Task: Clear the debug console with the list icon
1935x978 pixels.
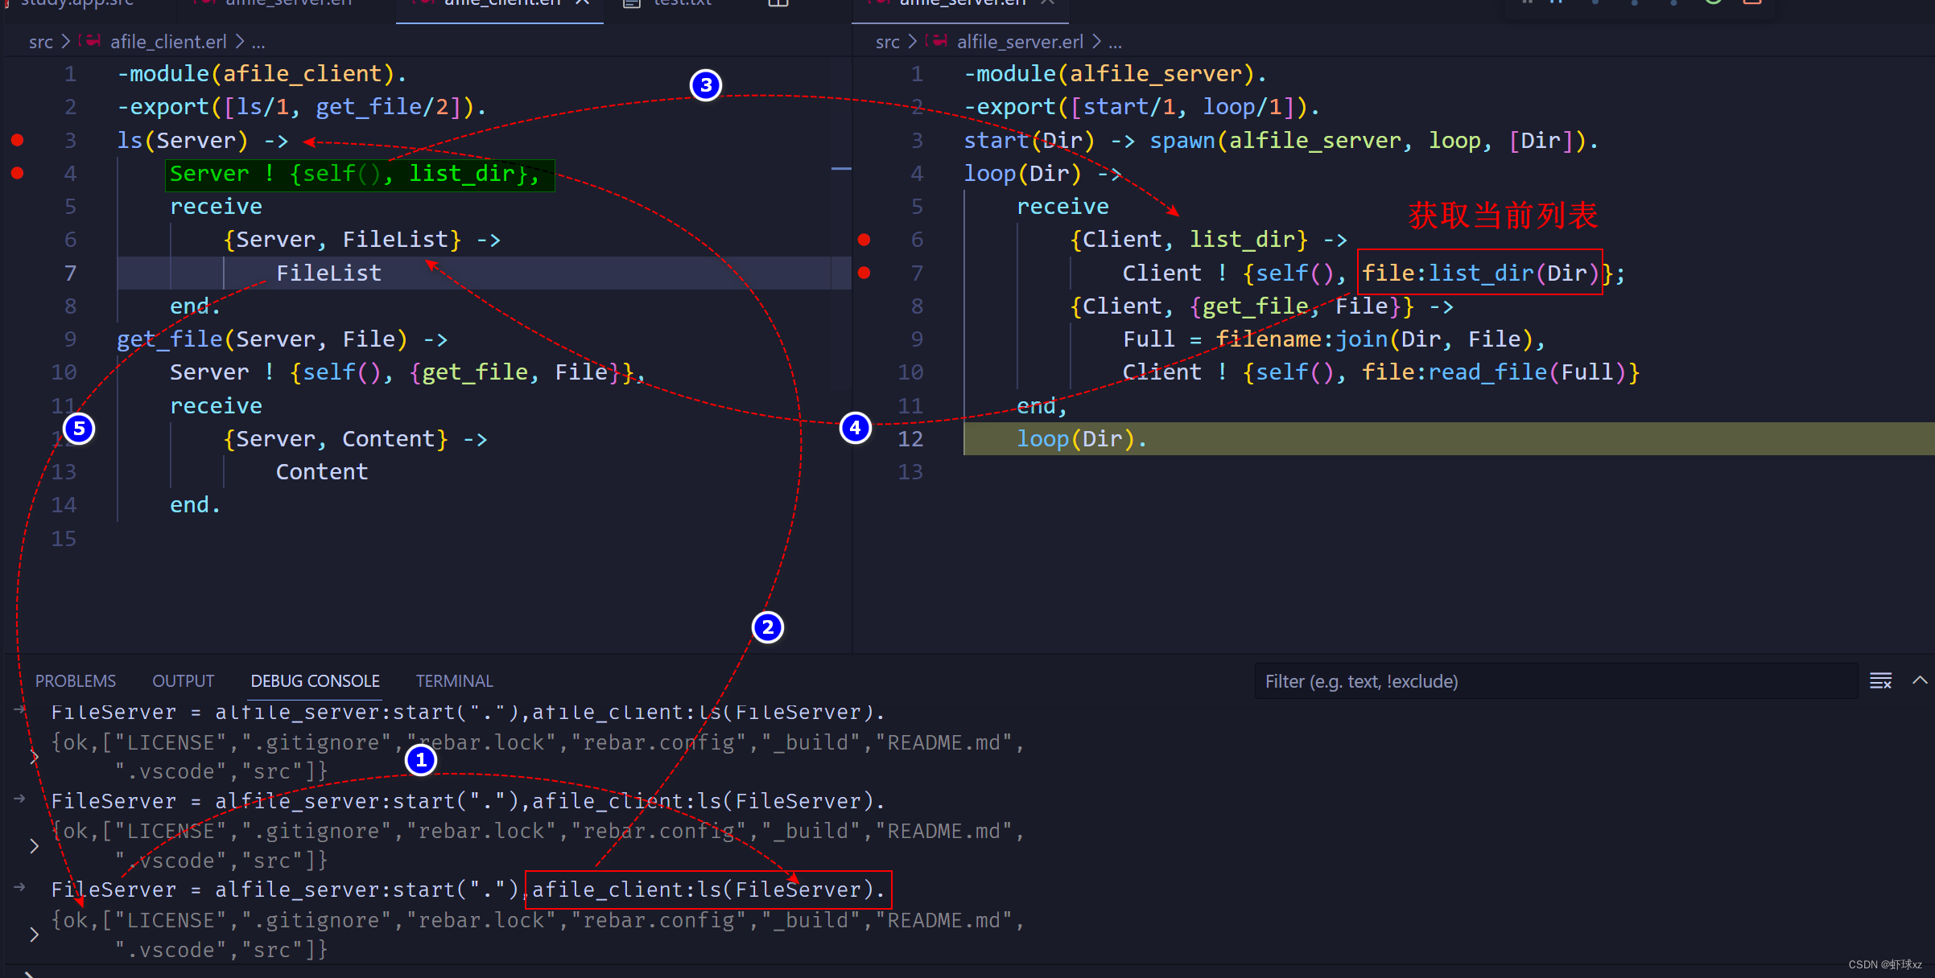Action: (1880, 681)
